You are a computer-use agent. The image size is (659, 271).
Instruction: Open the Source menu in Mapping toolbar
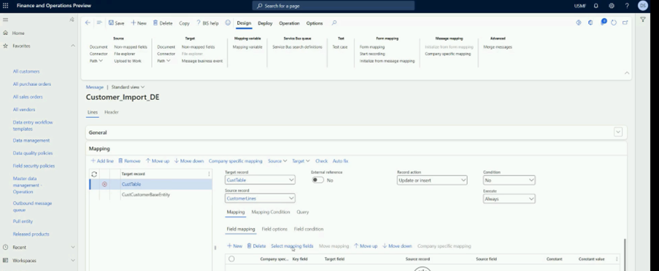tap(277, 161)
